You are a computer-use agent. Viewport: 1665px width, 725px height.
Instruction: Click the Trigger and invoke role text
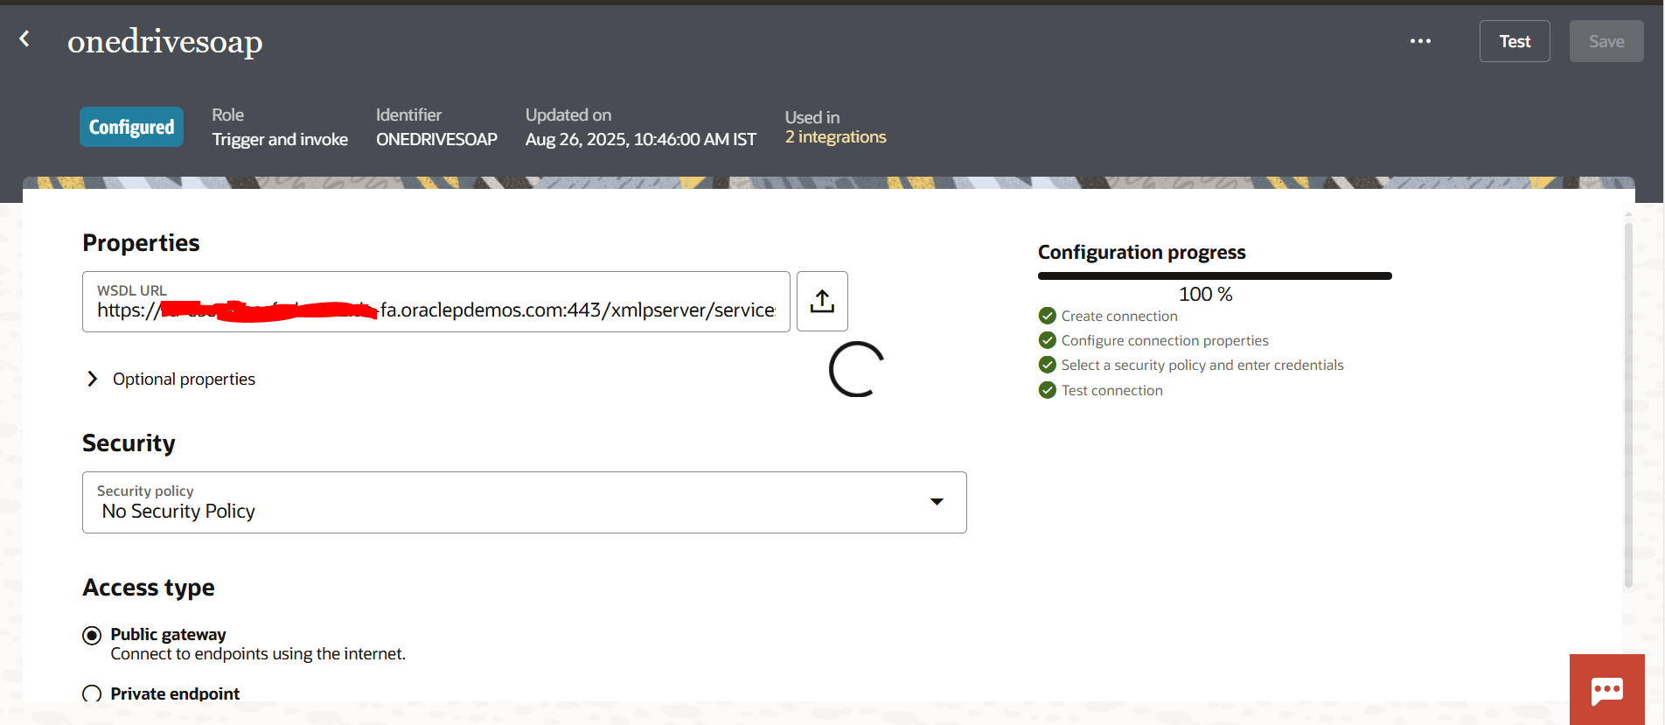coord(280,139)
